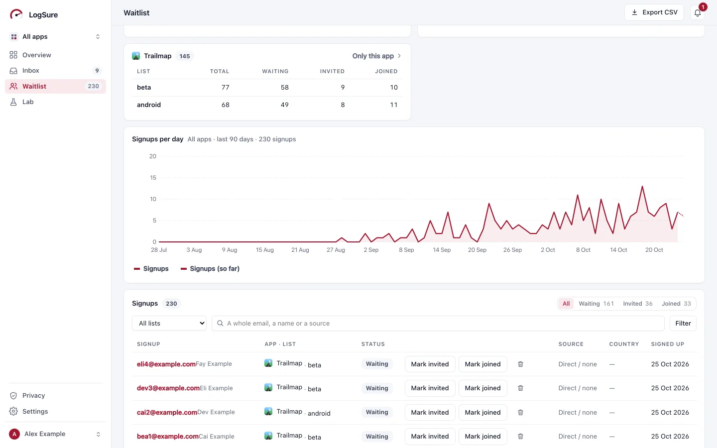The height and width of the screenshot is (448, 717).
Task: Open the All lists dropdown
Action: pos(169,324)
